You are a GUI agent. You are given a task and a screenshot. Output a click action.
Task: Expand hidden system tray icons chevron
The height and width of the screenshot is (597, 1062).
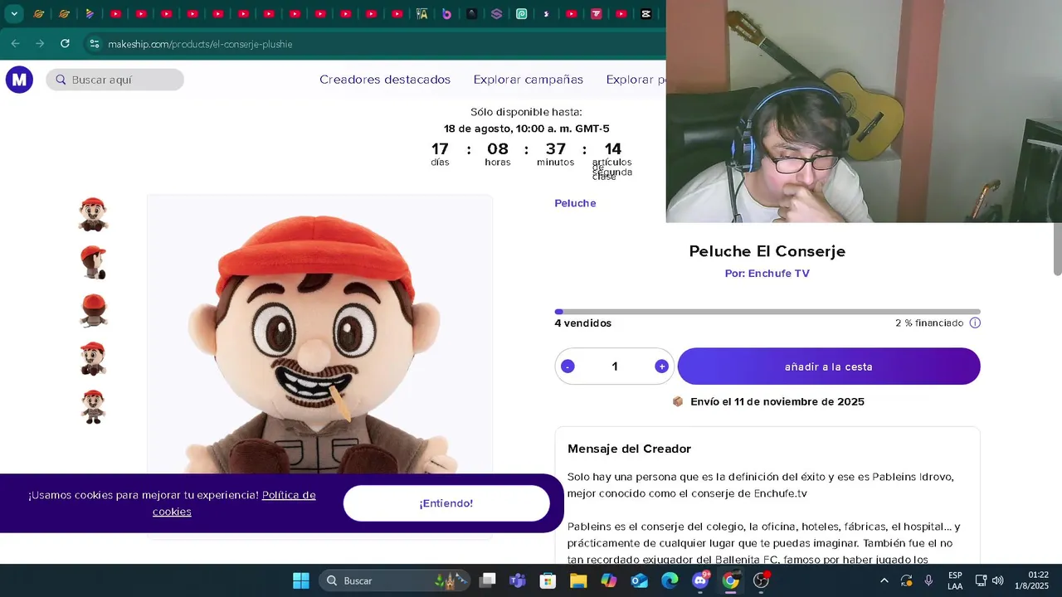884,580
